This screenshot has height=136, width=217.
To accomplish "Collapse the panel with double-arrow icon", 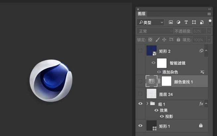I will (209, 9).
